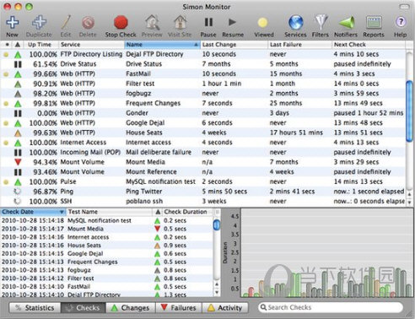
Task: Select the MySQL notification test name in tests list
Action: (x=160, y=181)
